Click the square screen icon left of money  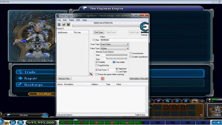20,122
